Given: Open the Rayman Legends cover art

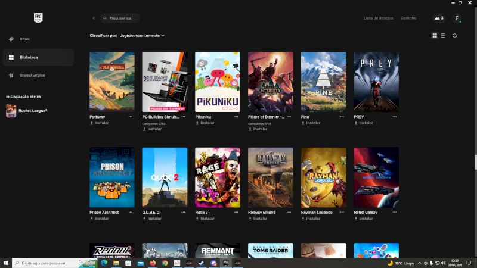Looking at the screenshot, I should point(323,177).
